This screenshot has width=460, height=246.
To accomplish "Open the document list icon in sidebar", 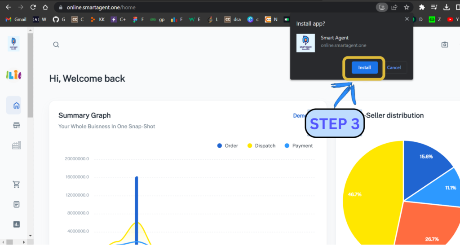I will pyautogui.click(x=17, y=204).
